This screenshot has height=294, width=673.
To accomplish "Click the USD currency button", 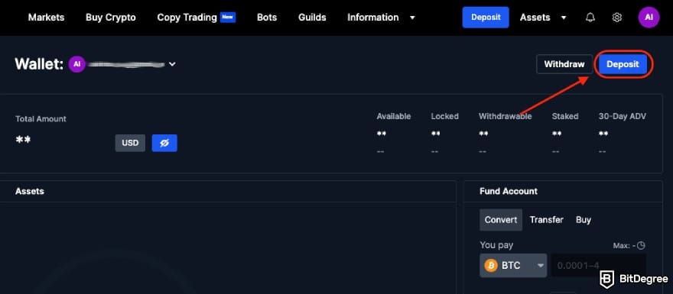I will coord(130,143).
